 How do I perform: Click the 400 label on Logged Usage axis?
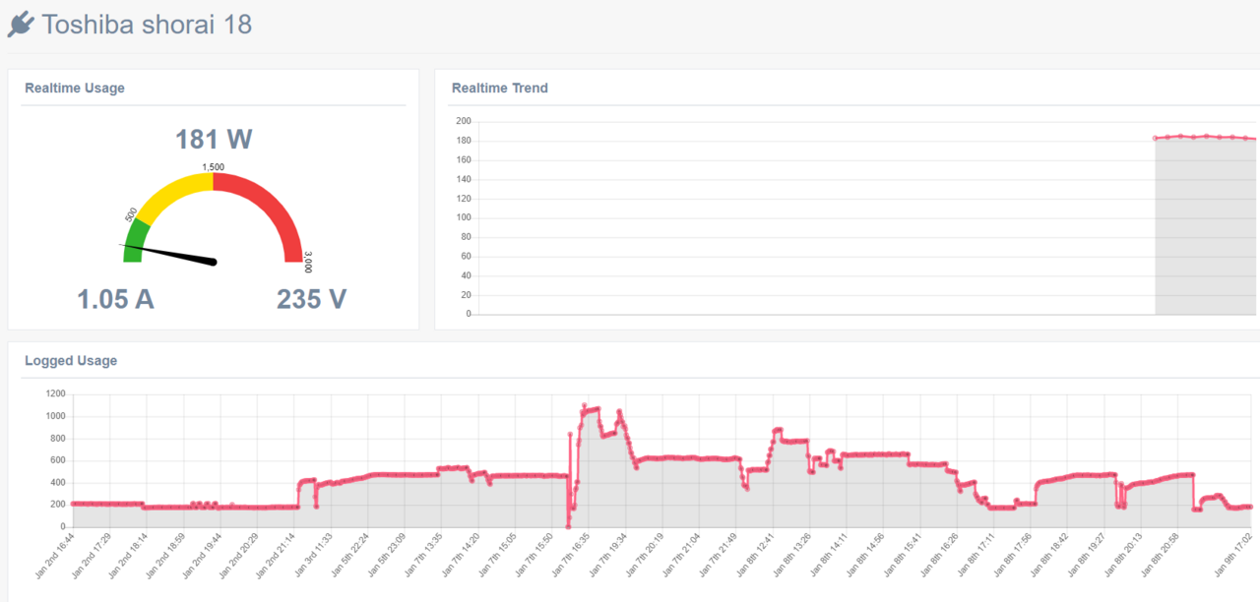tap(58, 482)
